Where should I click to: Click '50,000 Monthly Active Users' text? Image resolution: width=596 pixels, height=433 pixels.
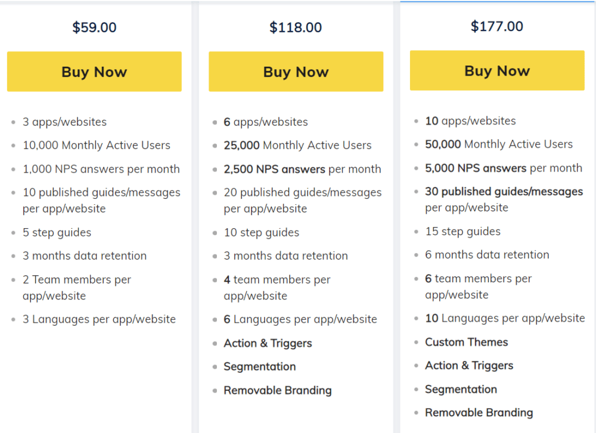(x=499, y=144)
